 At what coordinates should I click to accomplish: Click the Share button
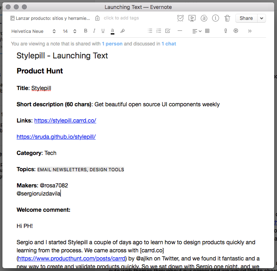246,18
